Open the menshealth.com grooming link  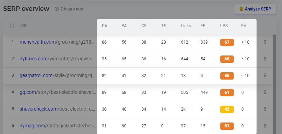57,42
